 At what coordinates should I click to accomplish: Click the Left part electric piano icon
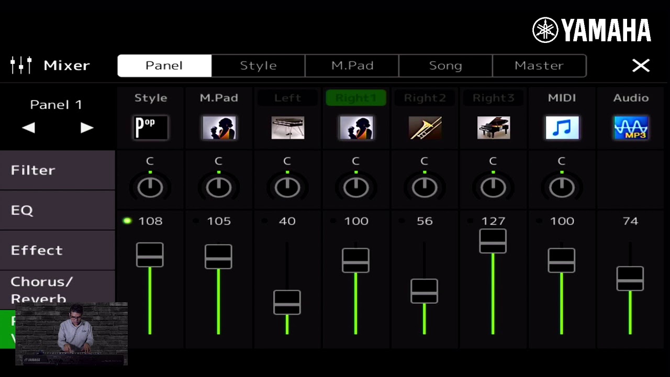(x=287, y=128)
